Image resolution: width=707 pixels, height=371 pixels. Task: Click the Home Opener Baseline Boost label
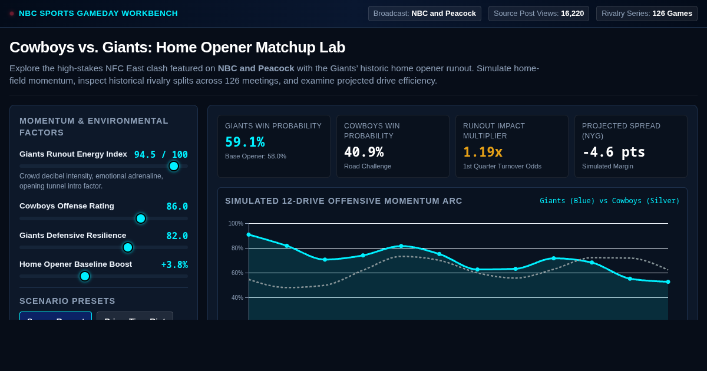point(75,264)
